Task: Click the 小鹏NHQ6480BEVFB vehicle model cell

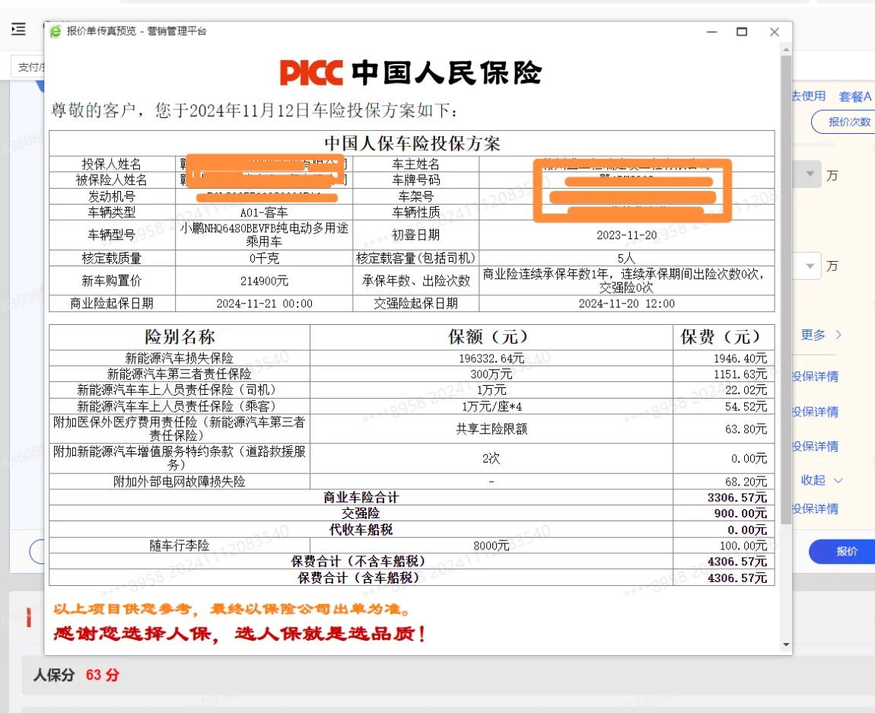Action: [x=264, y=235]
